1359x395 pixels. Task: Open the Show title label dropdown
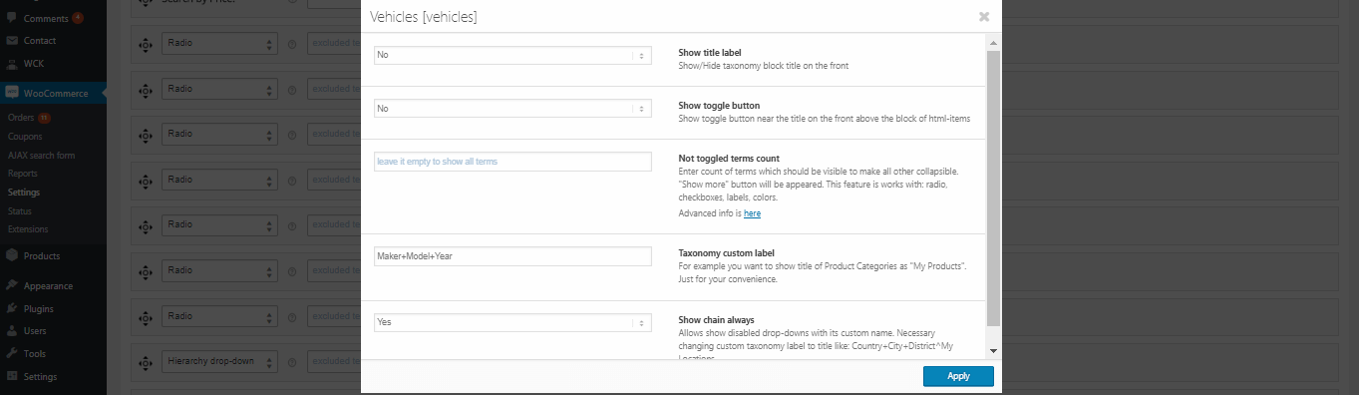tap(512, 55)
